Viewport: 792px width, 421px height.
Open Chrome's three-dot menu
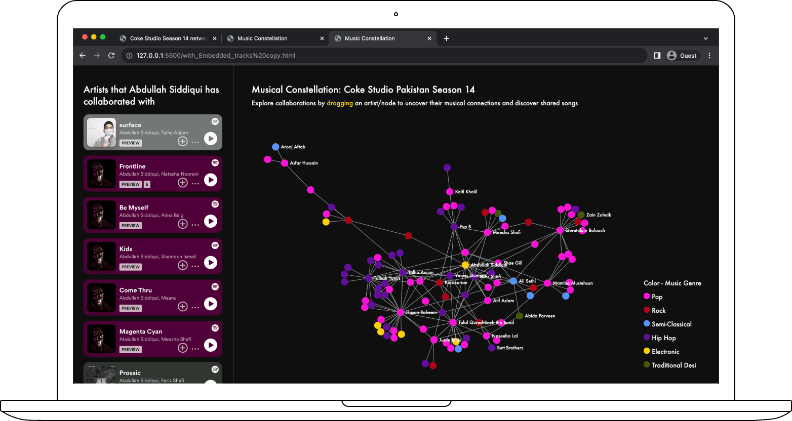click(709, 56)
